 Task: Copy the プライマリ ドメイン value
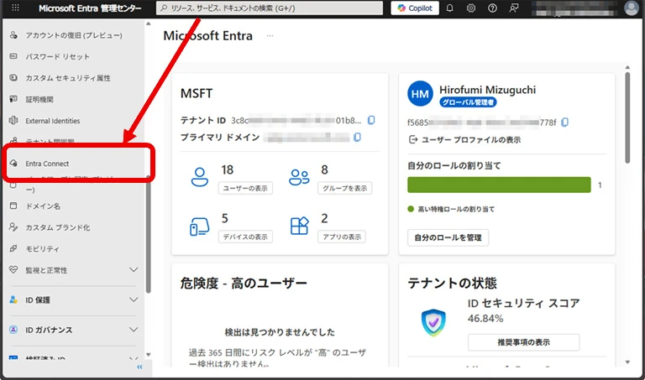[357, 138]
